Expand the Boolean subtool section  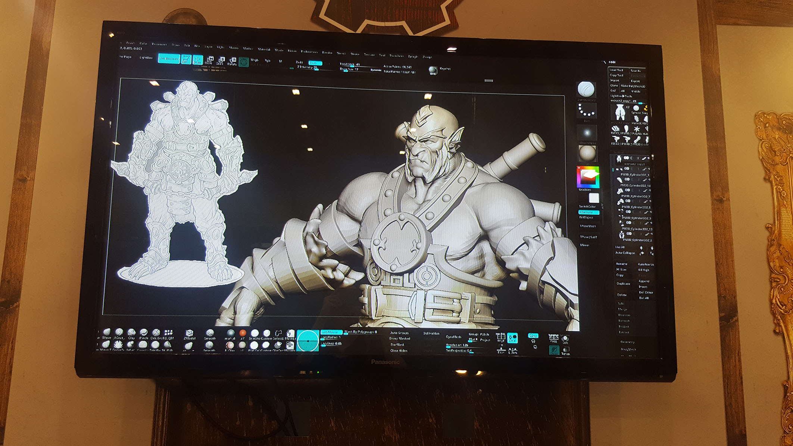624,315
